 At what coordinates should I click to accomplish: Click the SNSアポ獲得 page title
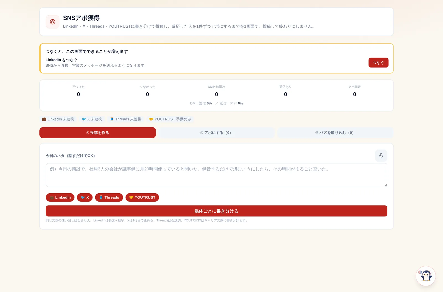(81, 18)
